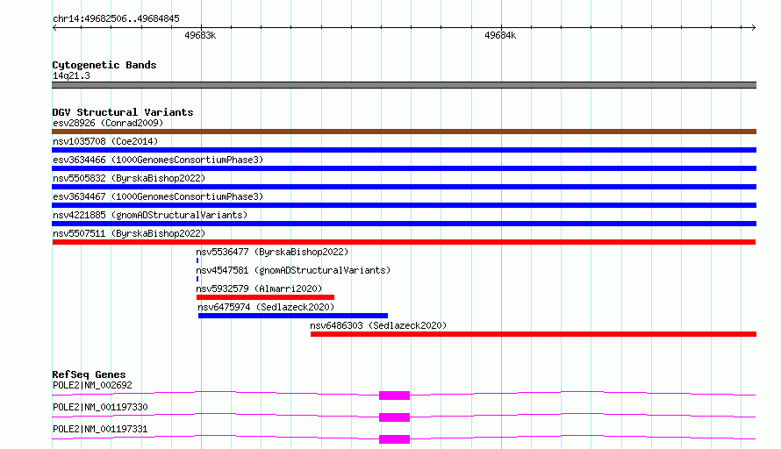781x449 pixels.
Task: Click the esv3634466 1000Genomes variant bar
Action: (404, 168)
